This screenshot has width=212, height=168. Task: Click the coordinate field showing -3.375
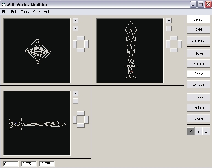click(47, 164)
